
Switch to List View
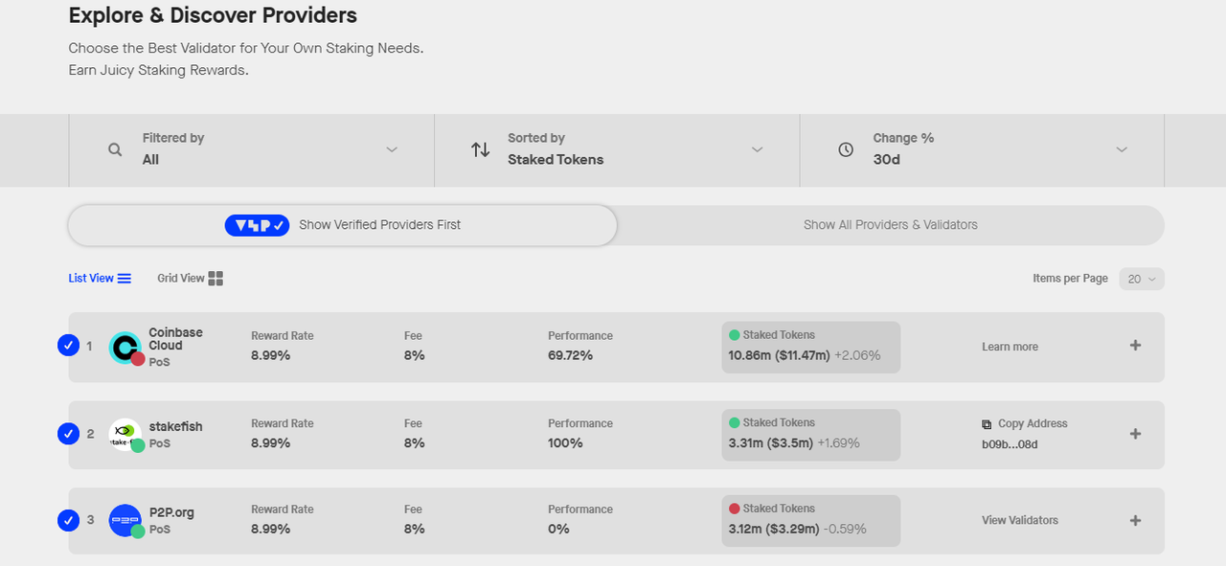coord(100,279)
